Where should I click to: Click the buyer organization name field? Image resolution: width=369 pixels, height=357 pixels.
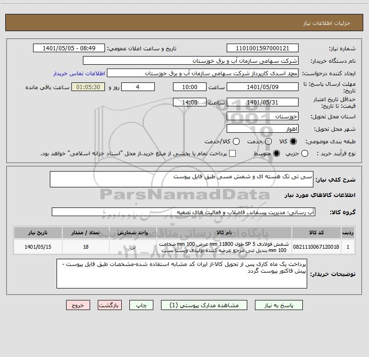[x=191, y=61]
